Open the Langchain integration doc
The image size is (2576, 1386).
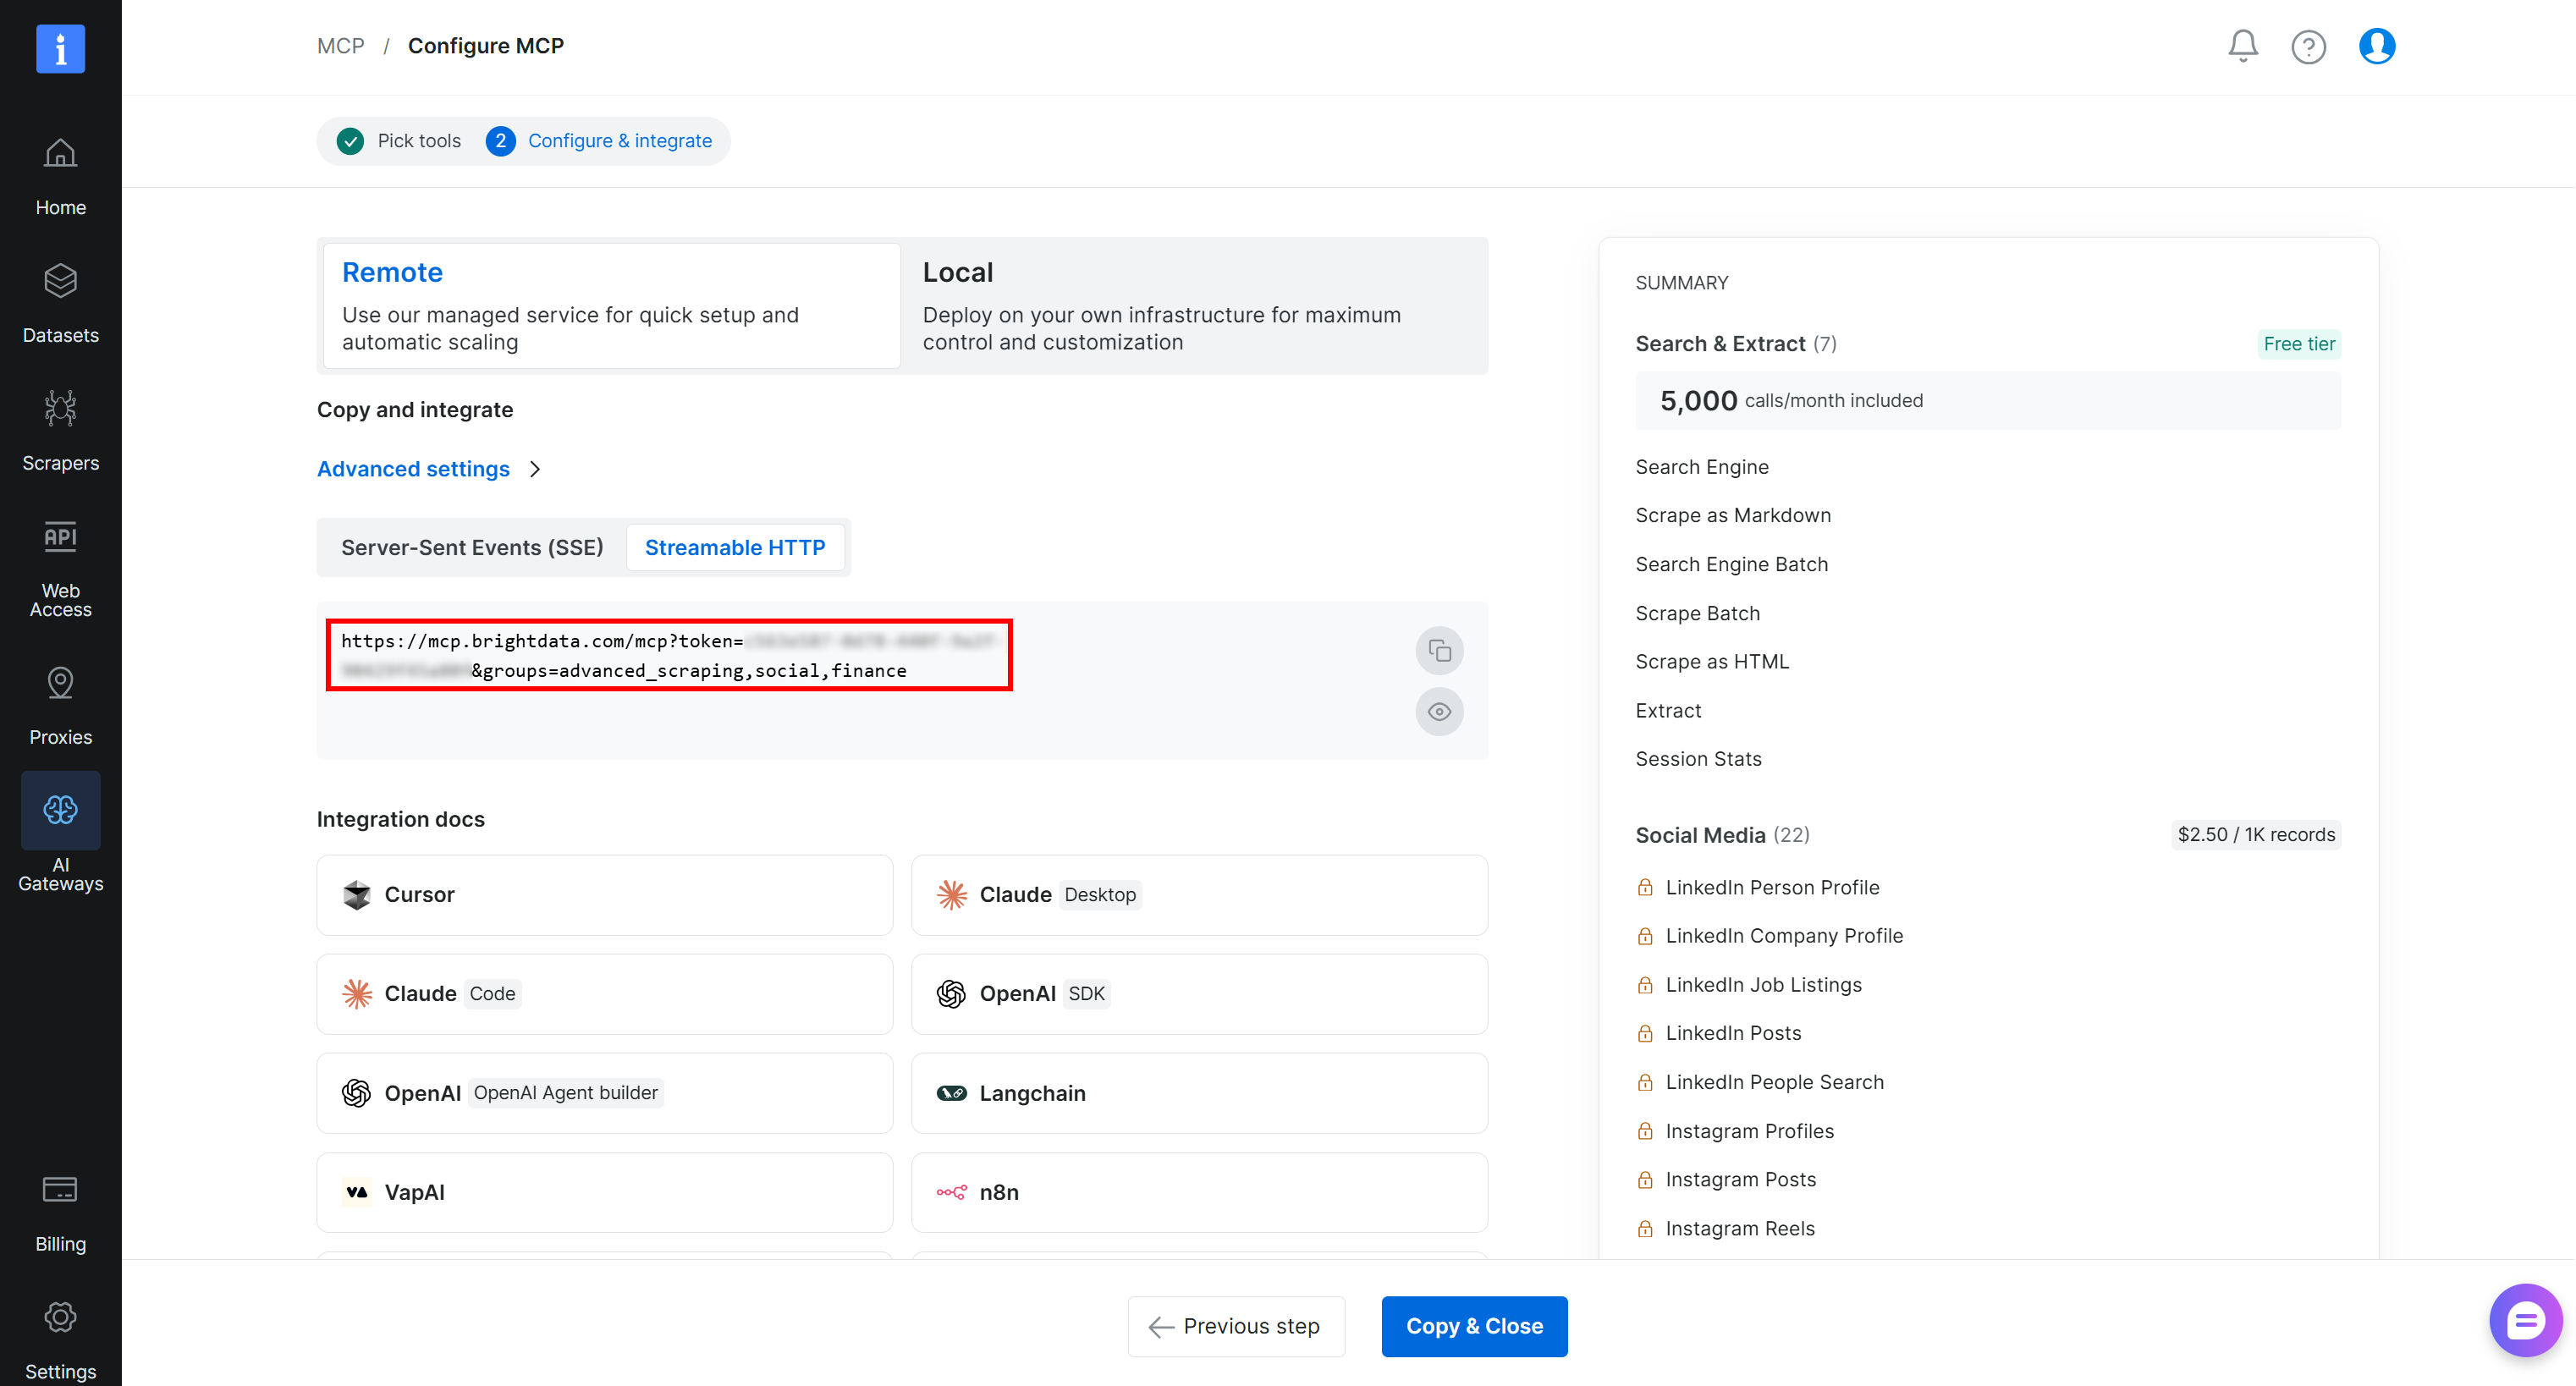(x=1199, y=1093)
